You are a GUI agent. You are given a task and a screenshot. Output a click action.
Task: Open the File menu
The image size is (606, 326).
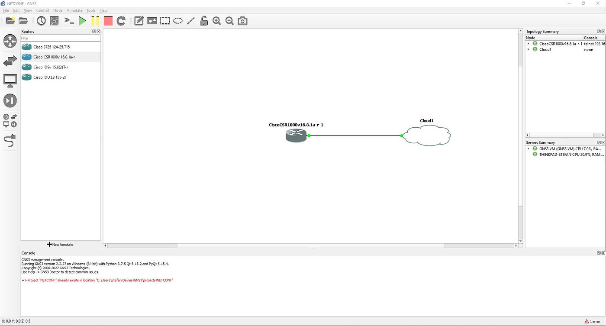pyautogui.click(x=6, y=10)
